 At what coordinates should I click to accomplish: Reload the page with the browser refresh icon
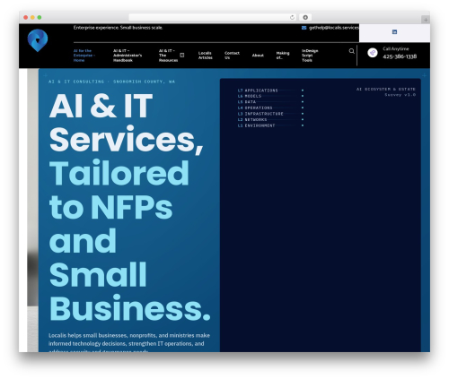pyautogui.click(x=292, y=17)
